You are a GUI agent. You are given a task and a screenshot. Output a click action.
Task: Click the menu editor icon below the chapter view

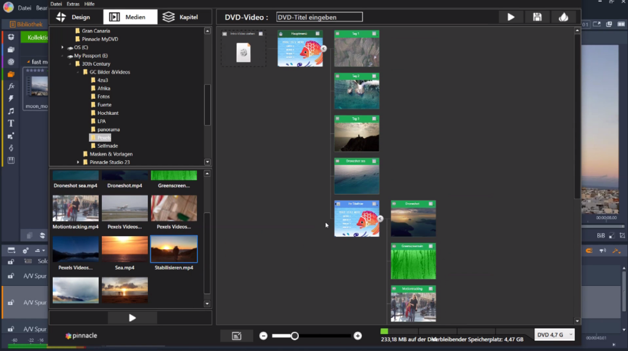(237, 336)
